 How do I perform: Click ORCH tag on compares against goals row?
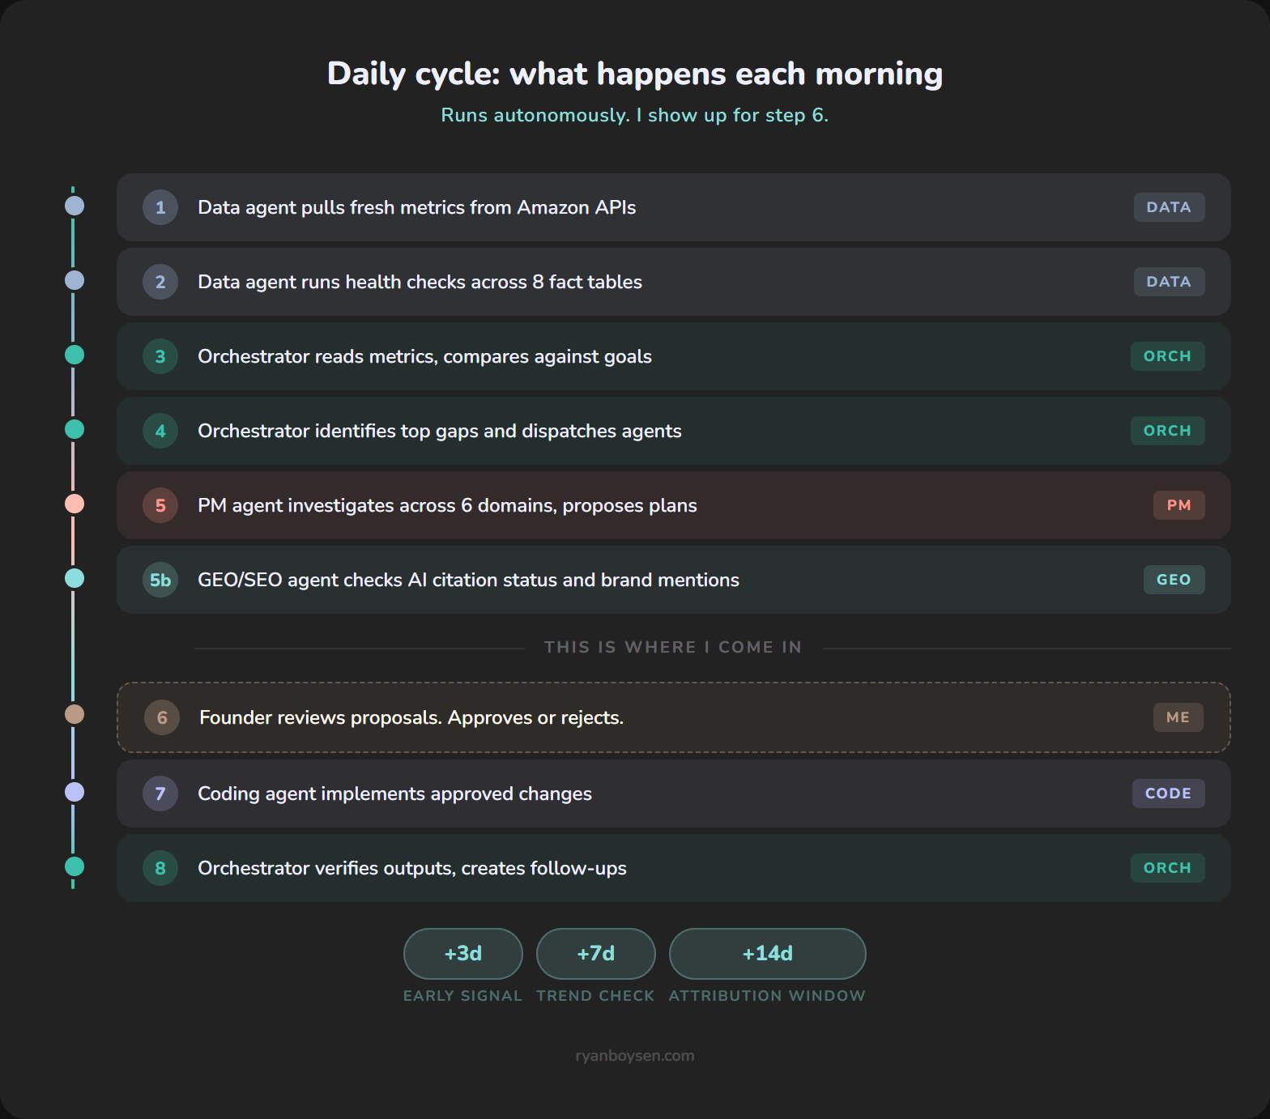click(1167, 356)
